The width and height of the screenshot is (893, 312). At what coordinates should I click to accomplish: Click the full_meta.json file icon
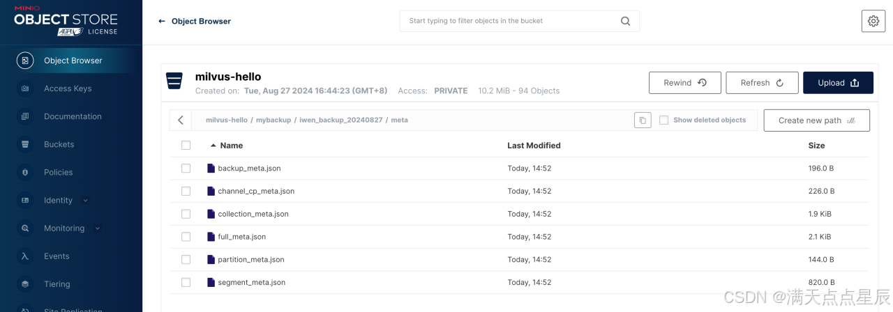point(211,237)
